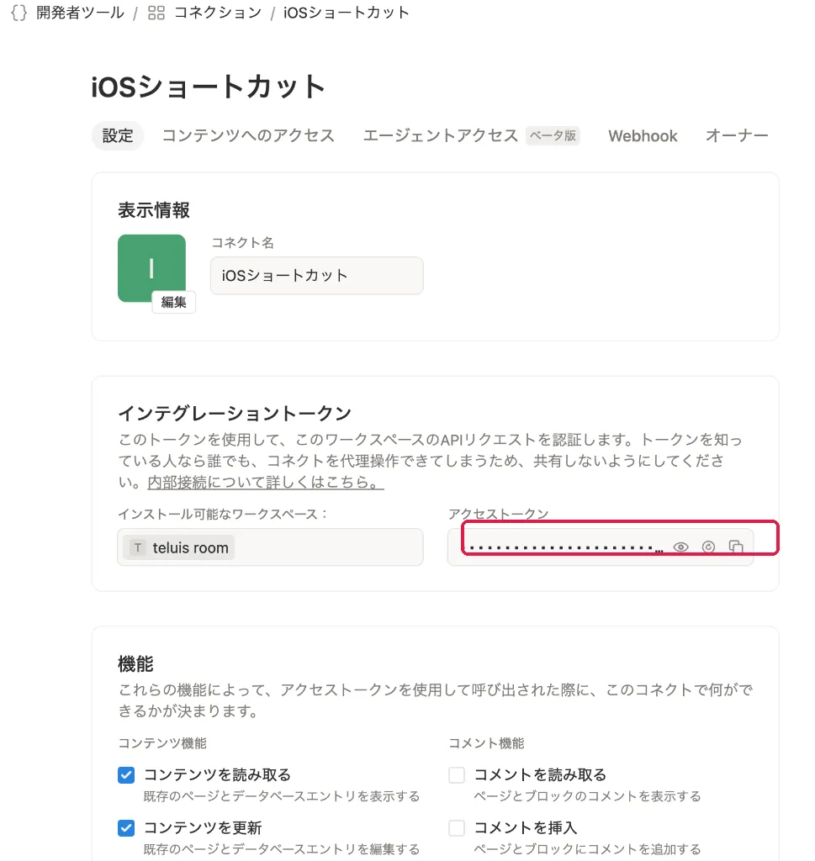
Task: Click the 表示情報 heading
Action: pos(154,210)
